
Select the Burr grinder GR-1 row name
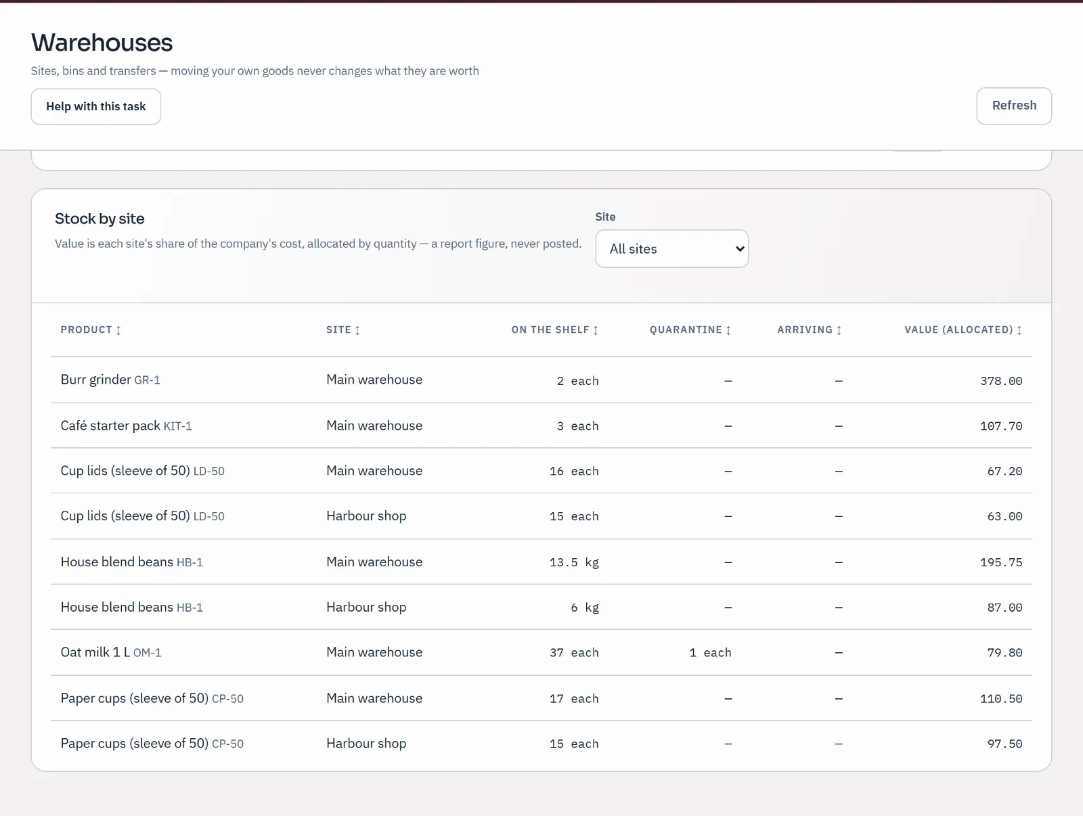(110, 380)
